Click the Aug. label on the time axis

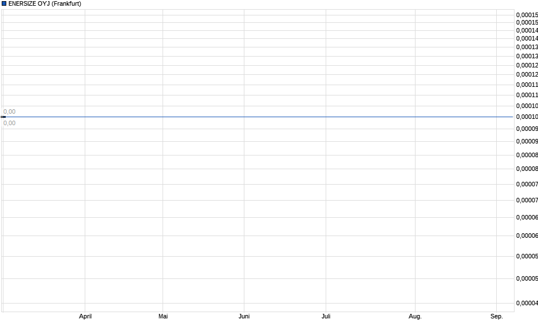click(415, 316)
